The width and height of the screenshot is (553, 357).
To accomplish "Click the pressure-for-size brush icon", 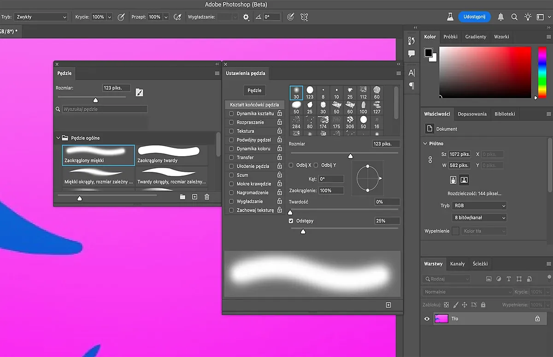I will [x=291, y=17].
